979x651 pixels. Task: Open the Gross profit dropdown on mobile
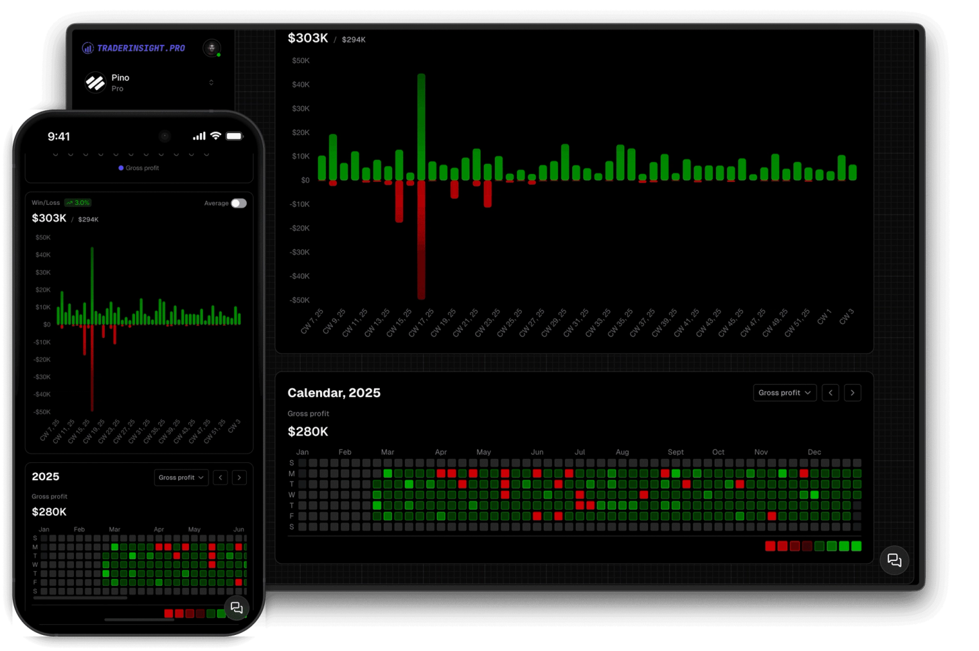pyautogui.click(x=181, y=477)
